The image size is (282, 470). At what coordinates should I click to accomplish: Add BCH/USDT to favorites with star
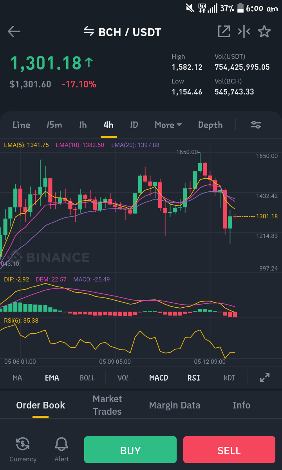pyautogui.click(x=264, y=31)
